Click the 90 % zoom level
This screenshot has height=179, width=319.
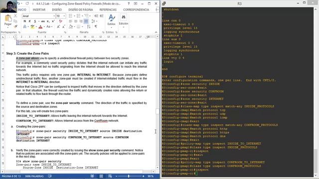(x=151, y=176)
